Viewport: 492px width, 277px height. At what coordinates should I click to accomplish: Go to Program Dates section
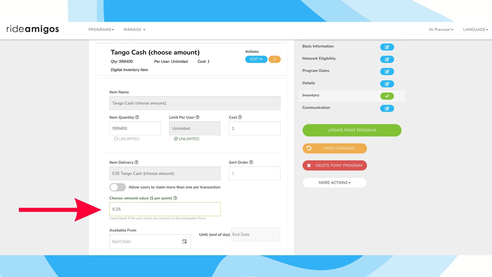(316, 71)
